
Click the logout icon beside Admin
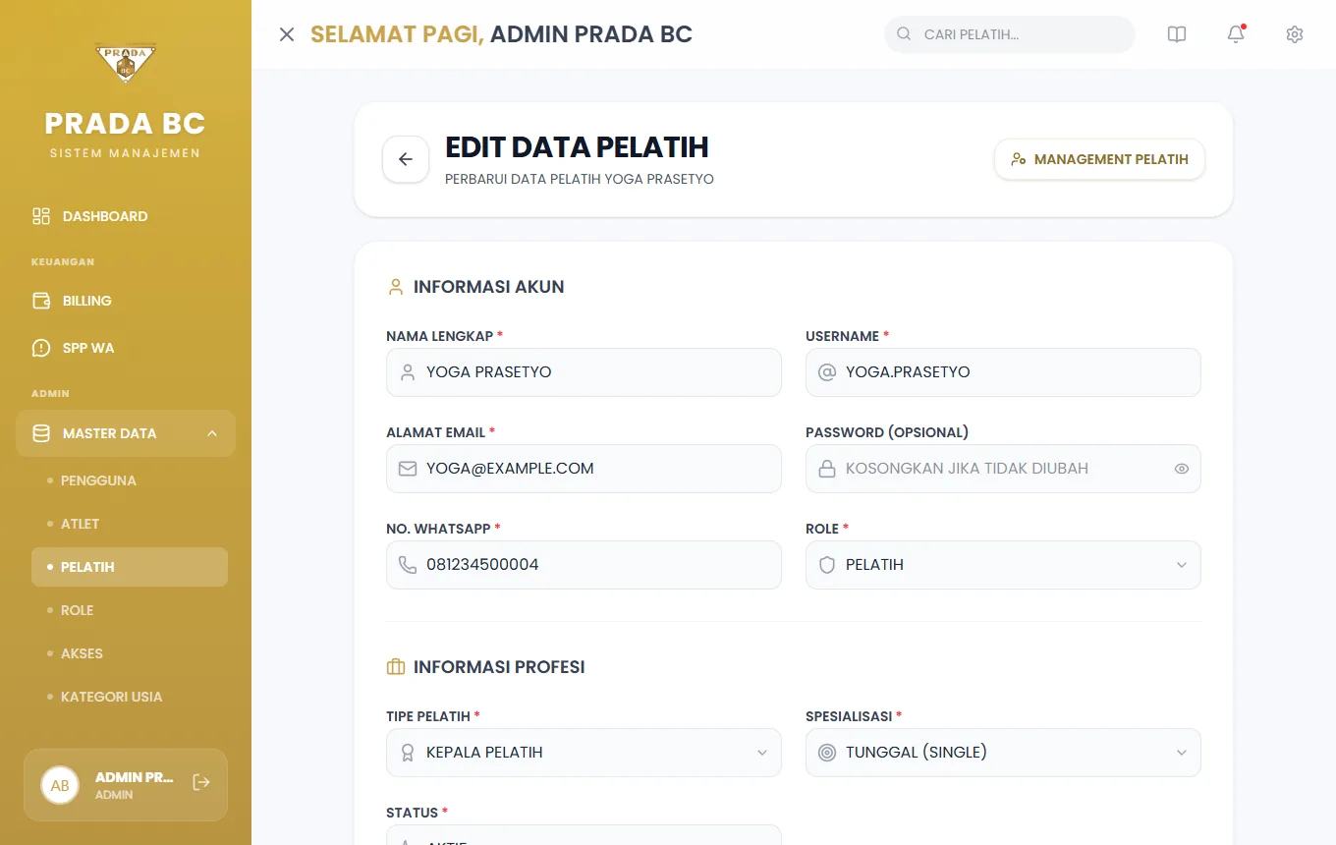click(x=201, y=782)
